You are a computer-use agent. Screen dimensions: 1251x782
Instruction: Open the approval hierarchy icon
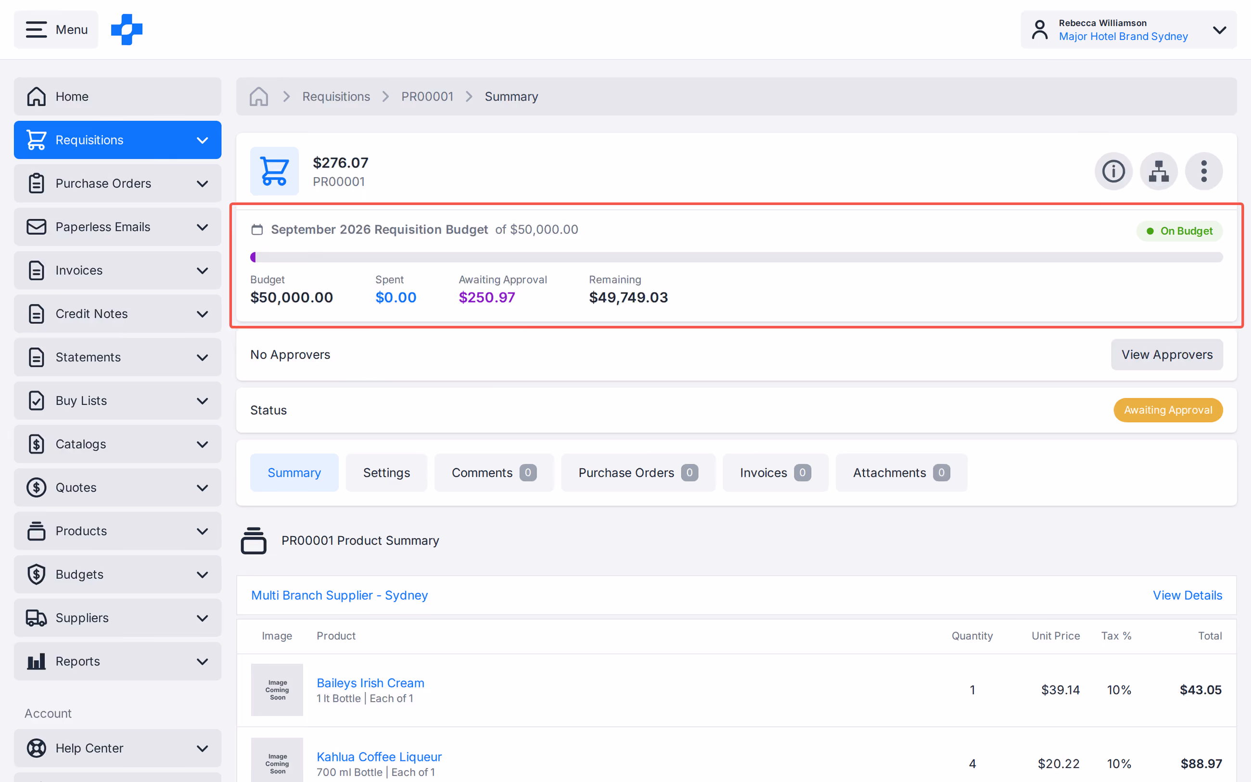click(1159, 171)
